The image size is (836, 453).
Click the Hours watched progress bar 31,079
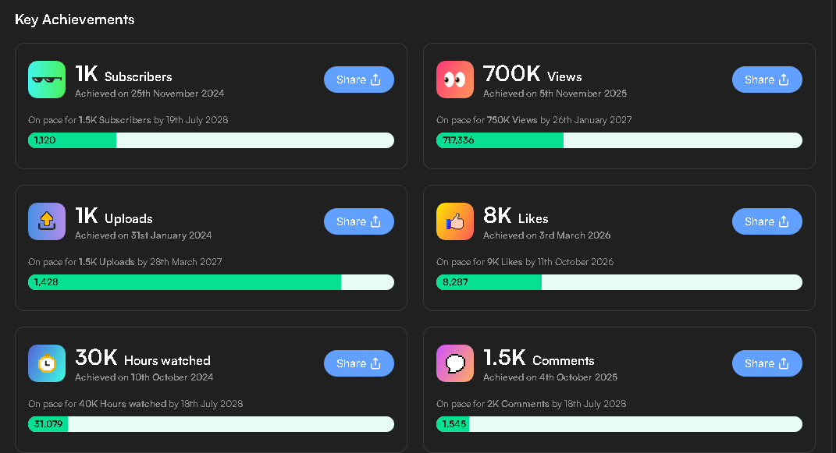(x=211, y=424)
